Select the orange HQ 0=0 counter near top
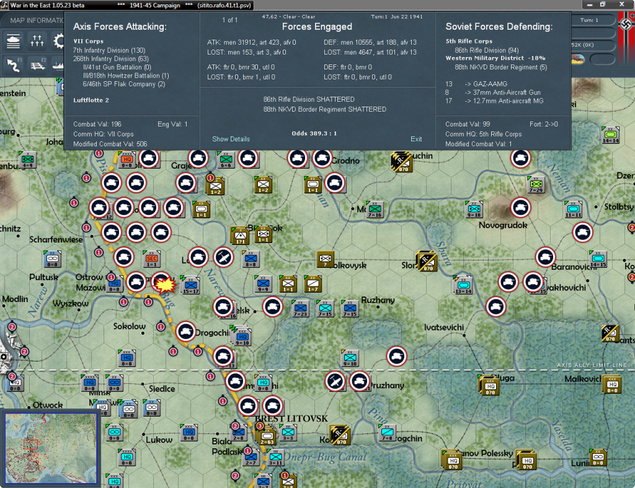Viewport: 635px width, 488px height. 127,160
